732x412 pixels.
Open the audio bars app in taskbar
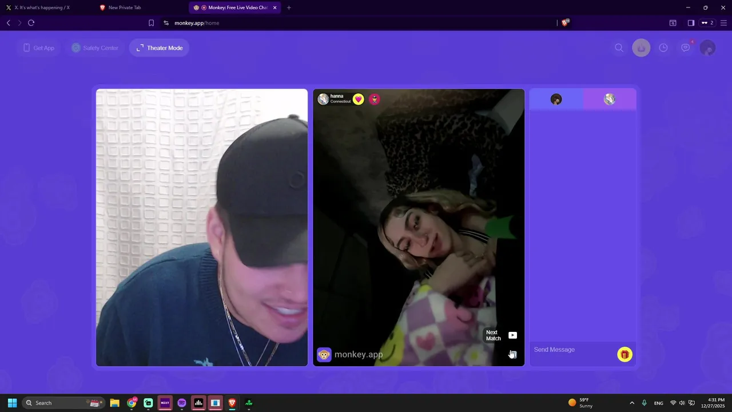198,403
